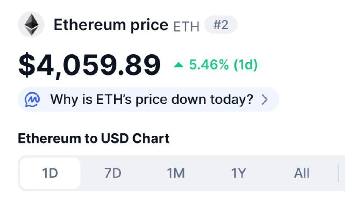Expand the chevron beside the ETH question

[265, 100]
